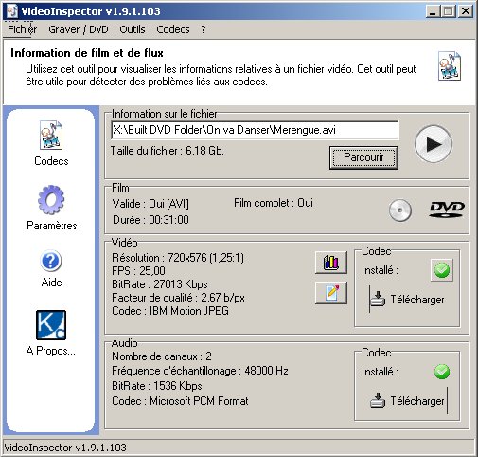Click video codec installed green checkmark
The height and width of the screenshot is (457, 478).
point(442,270)
